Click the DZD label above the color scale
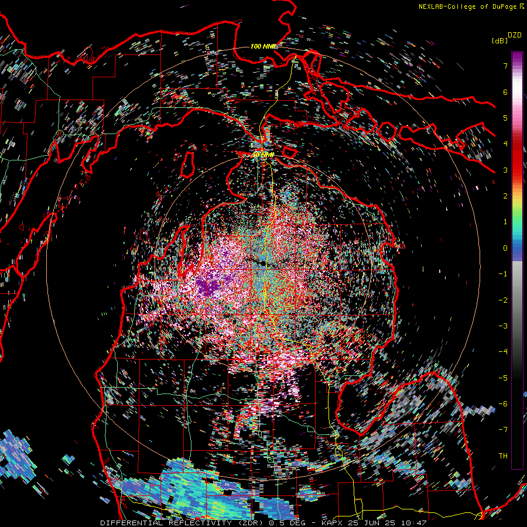Viewport: 527px width, 527px height. click(x=515, y=35)
